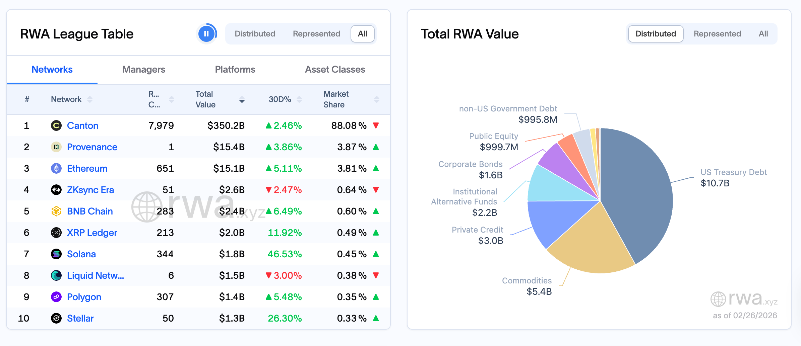Click Canton's $350.2B total value cell
The width and height of the screenshot is (801, 346).
pyautogui.click(x=226, y=125)
